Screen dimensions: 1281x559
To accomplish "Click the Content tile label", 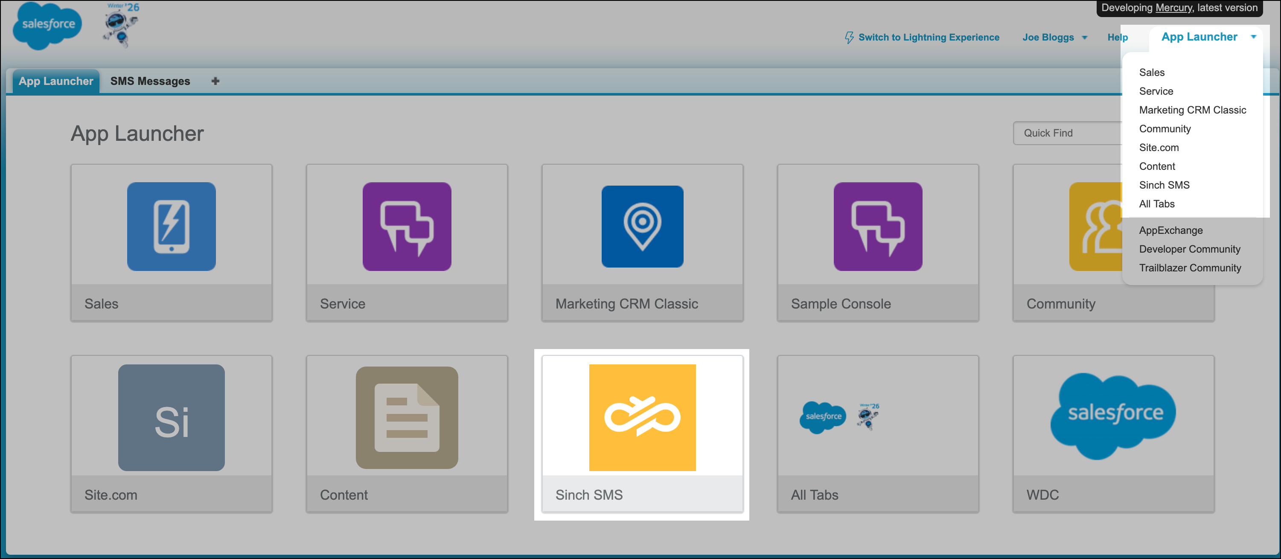I will 344,495.
